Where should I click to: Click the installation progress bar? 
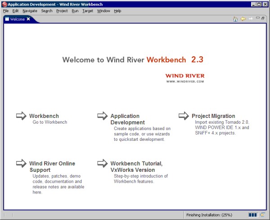coord(252,215)
